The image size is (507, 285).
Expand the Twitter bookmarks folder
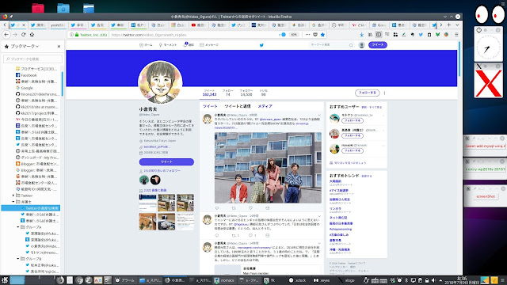click(x=13, y=196)
